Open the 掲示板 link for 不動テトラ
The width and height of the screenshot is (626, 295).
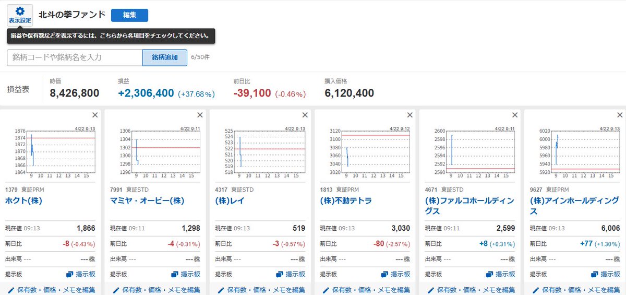pyautogui.click(x=395, y=274)
